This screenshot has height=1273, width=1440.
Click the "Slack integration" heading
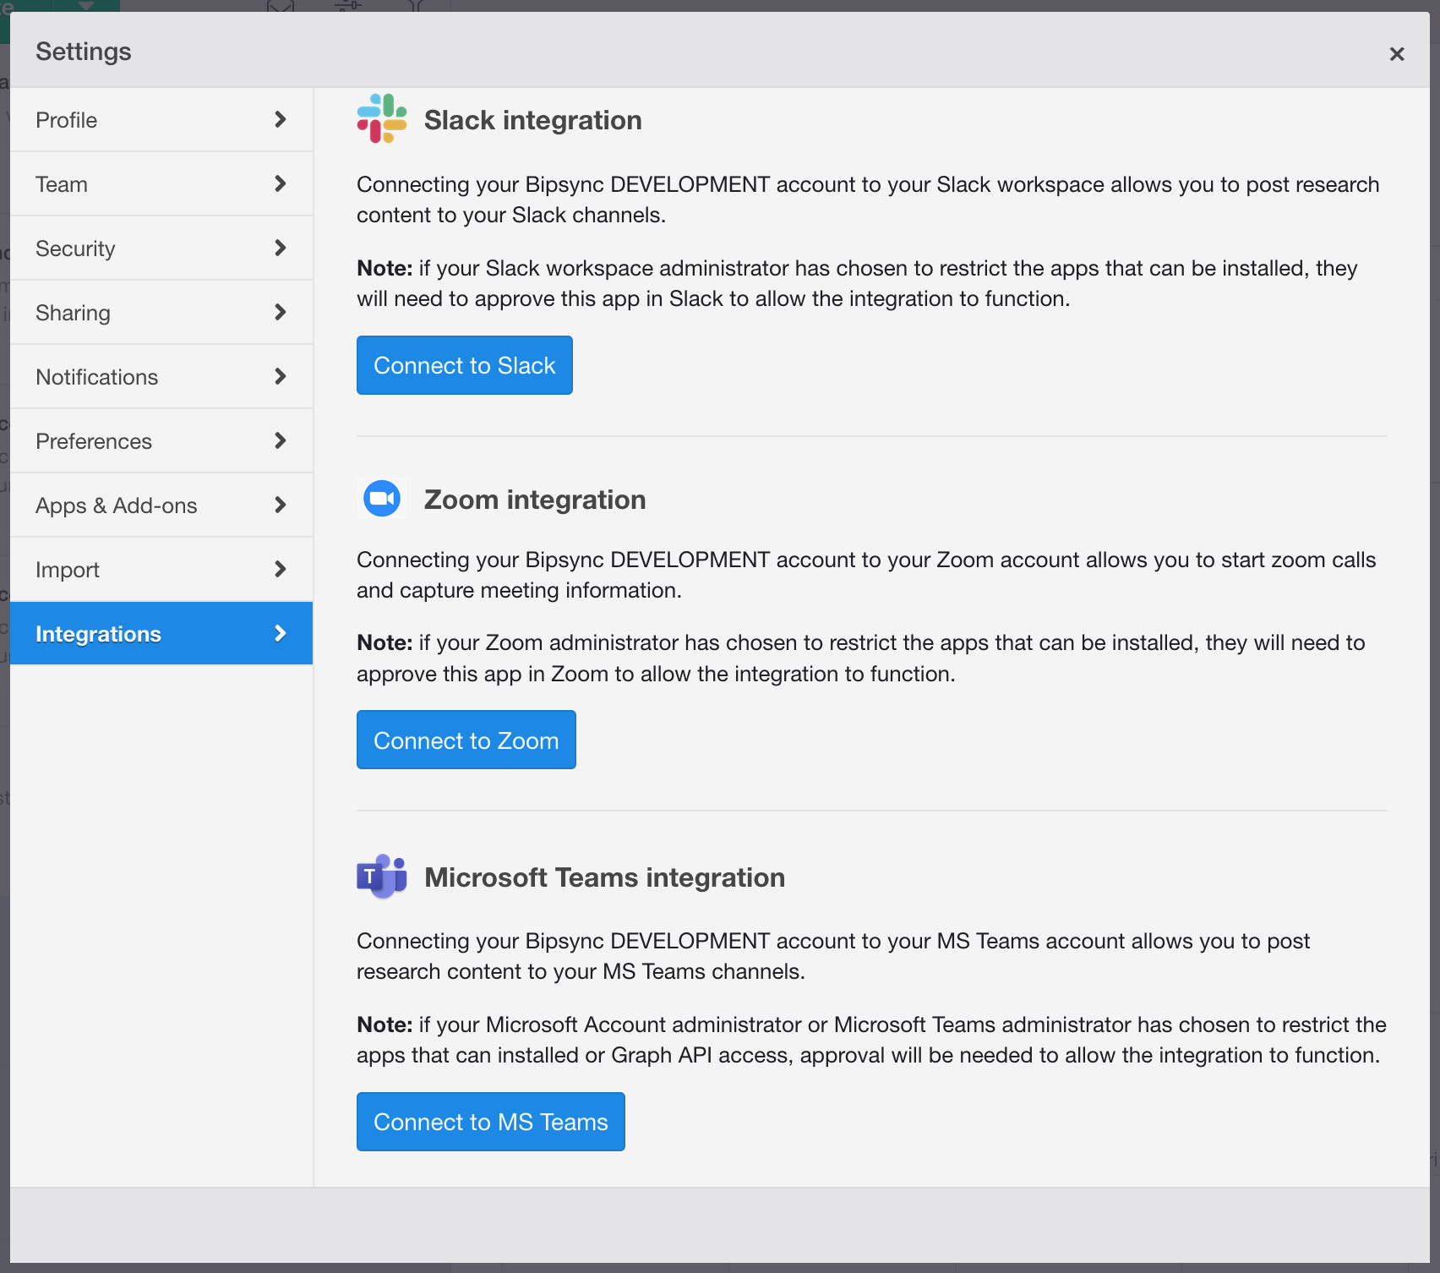(533, 120)
